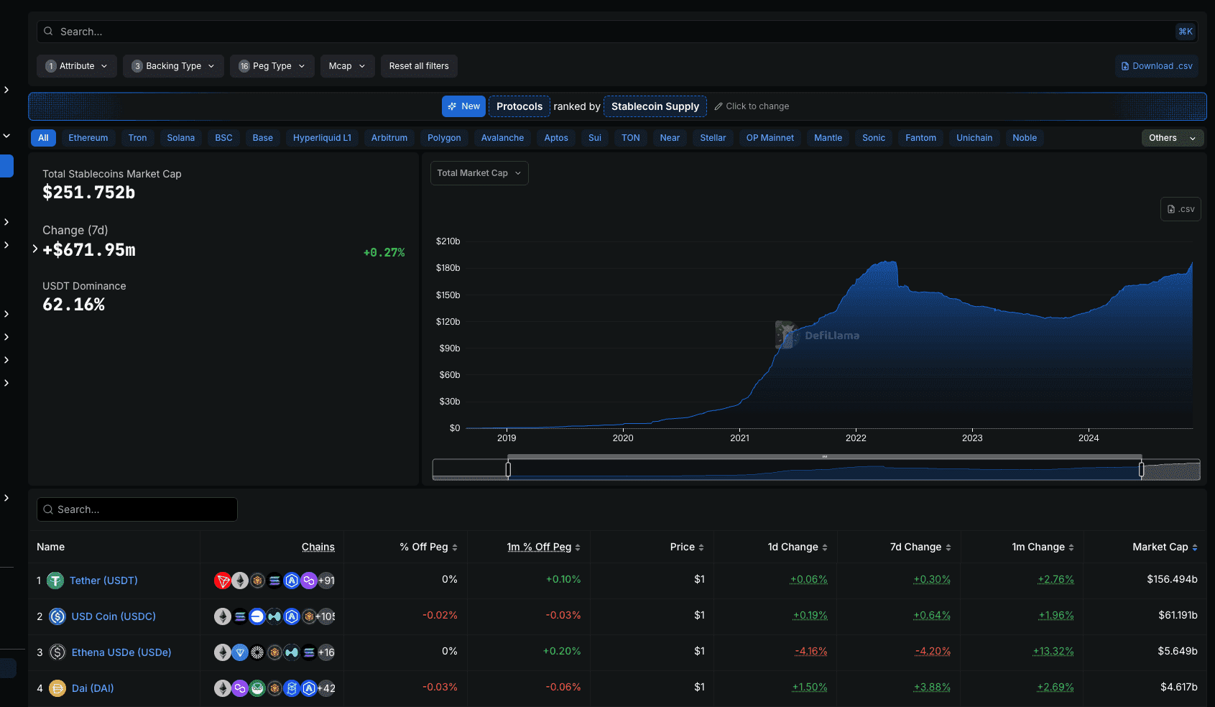Open the Backing Type filter dropdown
1215x707 pixels.
173,66
